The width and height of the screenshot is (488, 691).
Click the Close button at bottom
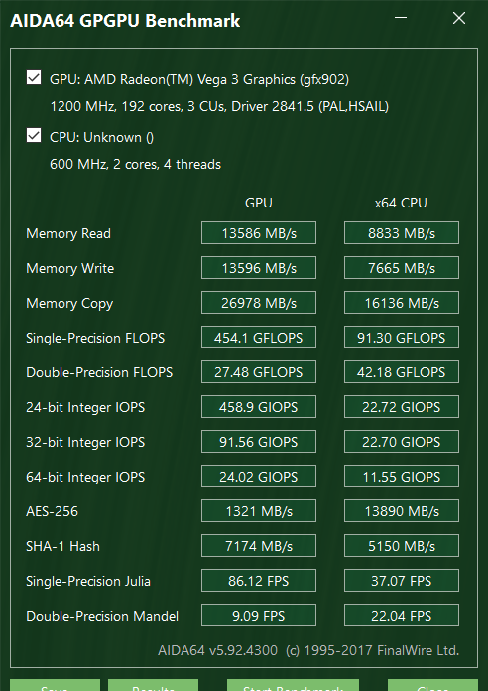pos(432,685)
